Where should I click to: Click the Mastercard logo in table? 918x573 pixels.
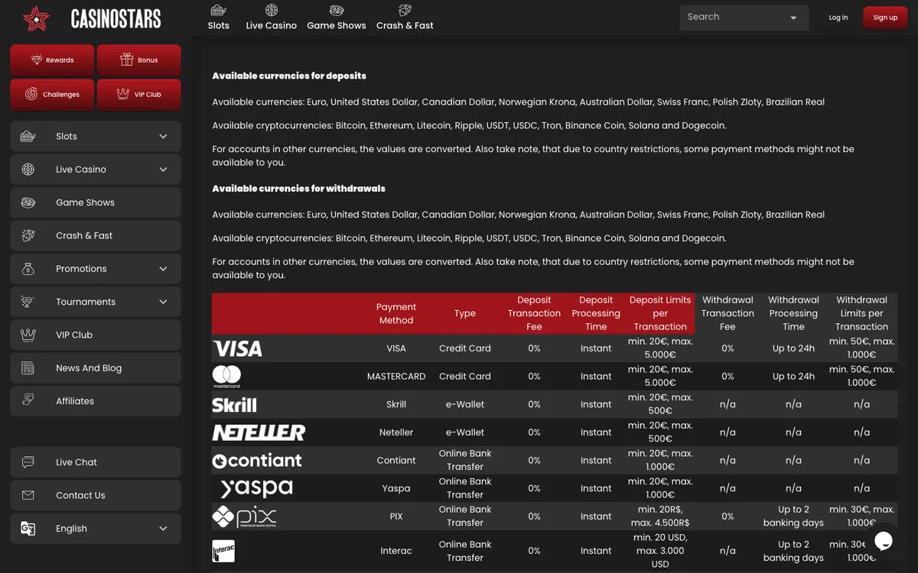click(226, 377)
